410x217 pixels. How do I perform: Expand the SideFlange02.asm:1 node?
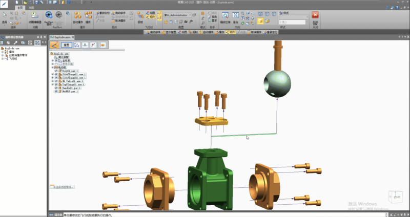(53, 78)
